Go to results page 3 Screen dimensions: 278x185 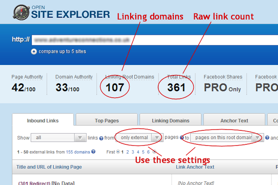pyautogui.click(x=133, y=152)
